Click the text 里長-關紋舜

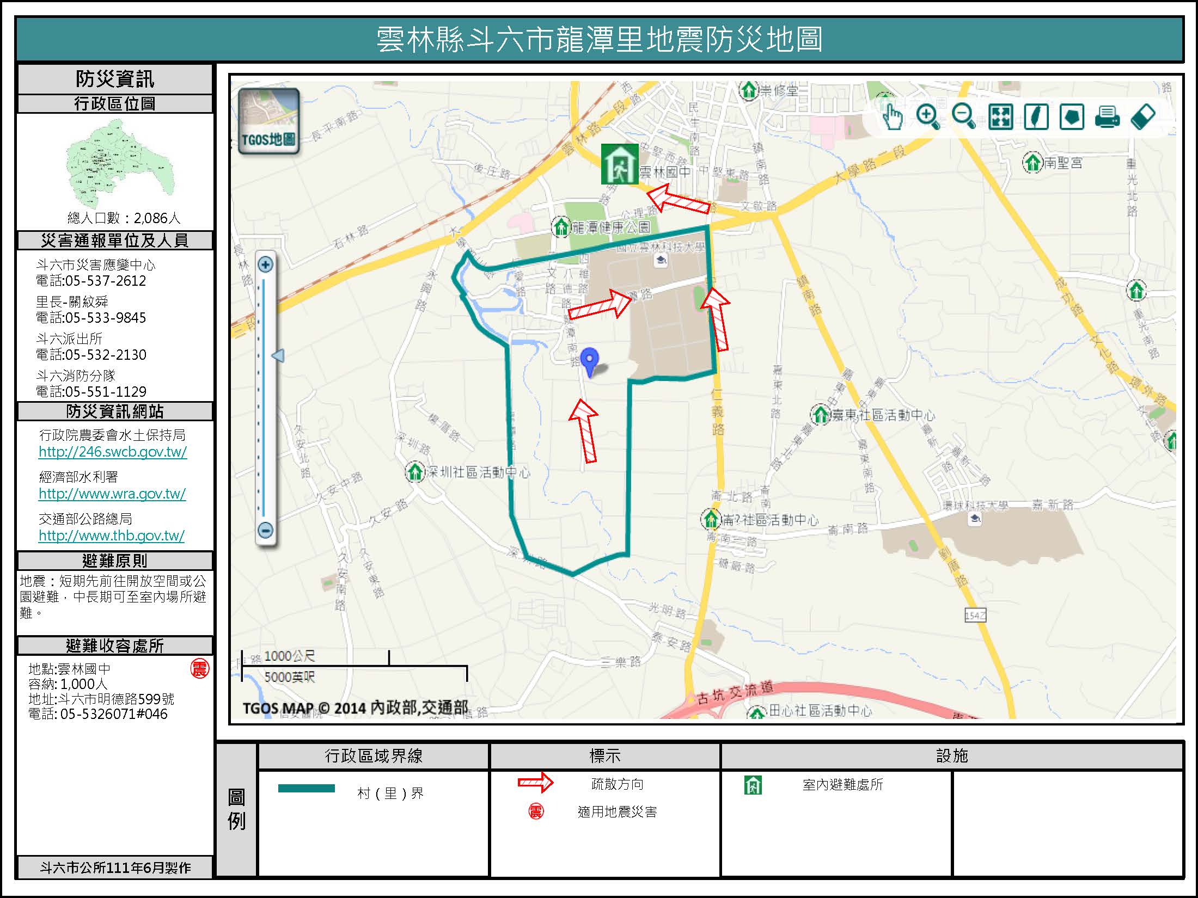click(x=72, y=302)
